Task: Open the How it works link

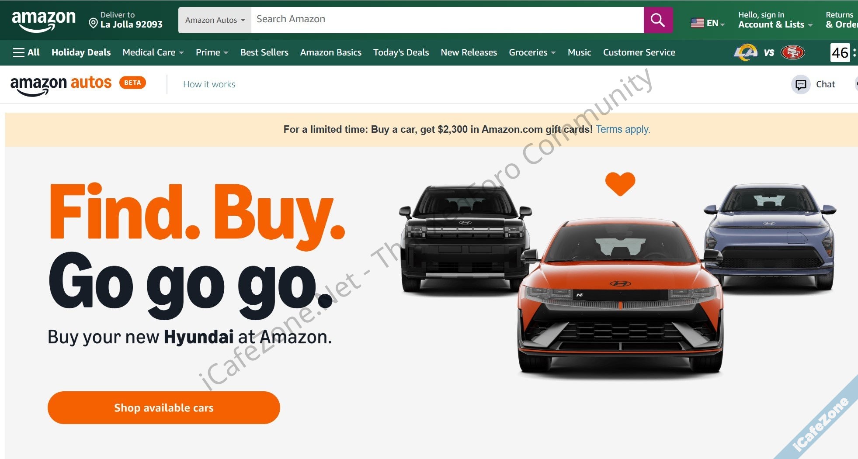Action: click(209, 84)
